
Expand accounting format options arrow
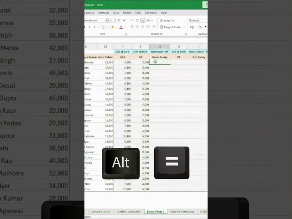coord(196,27)
